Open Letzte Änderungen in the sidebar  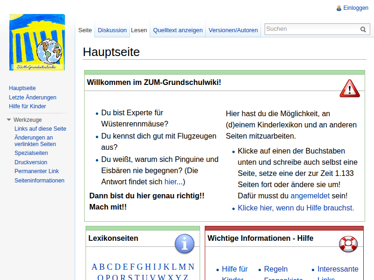(32, 97)
